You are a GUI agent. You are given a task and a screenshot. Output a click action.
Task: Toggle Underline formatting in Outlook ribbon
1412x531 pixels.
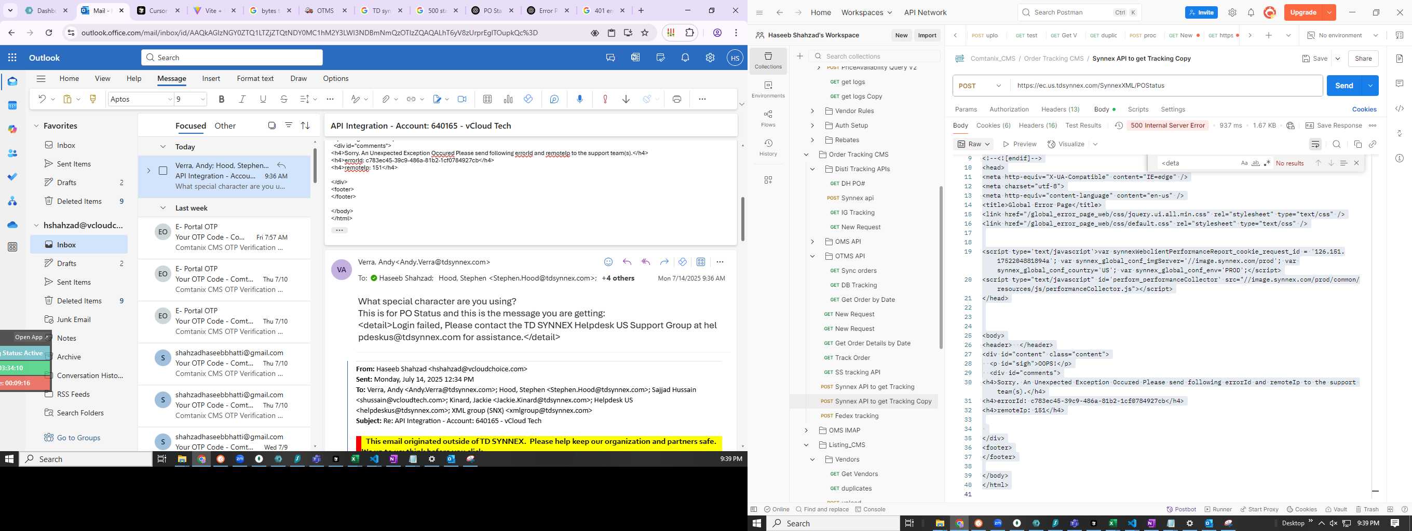[x=263, y=99]
